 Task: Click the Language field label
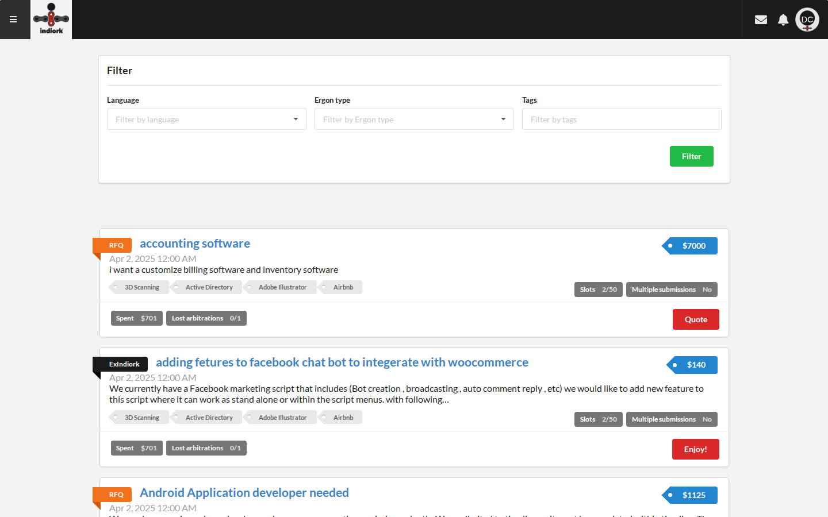123,100
